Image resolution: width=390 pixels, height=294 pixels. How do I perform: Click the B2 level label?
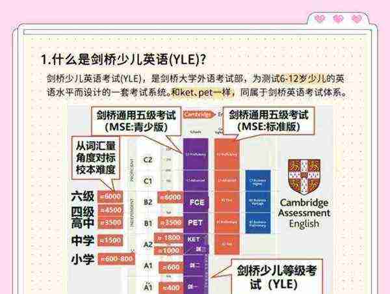point(148,202)
